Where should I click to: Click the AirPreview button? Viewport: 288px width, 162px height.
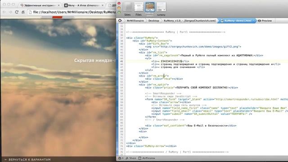tap(147, 158)
